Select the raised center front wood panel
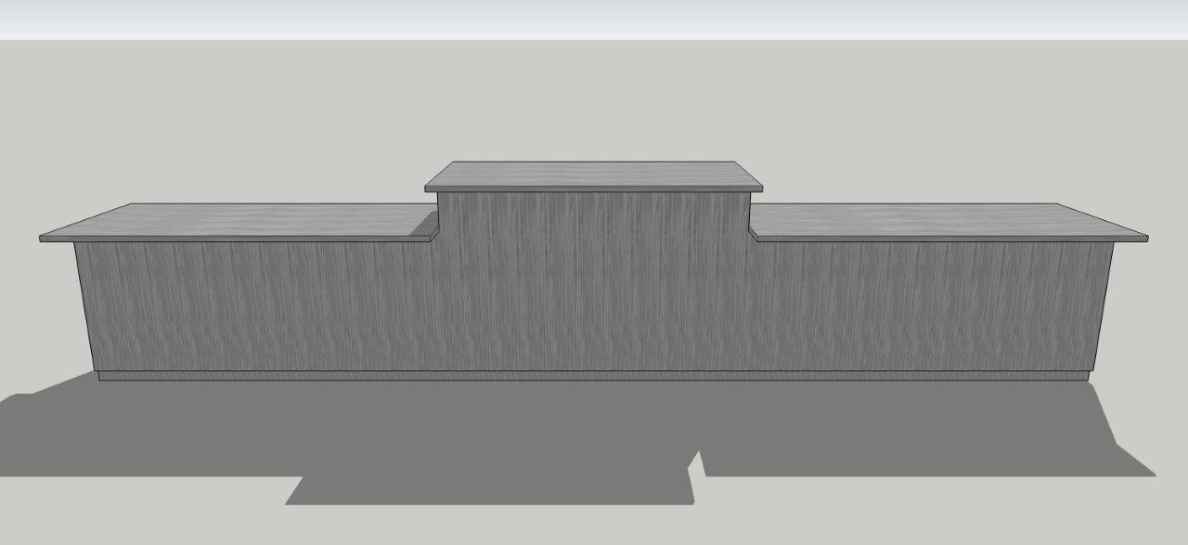This screenshot has width=1188, height=545. pos(594,279)
